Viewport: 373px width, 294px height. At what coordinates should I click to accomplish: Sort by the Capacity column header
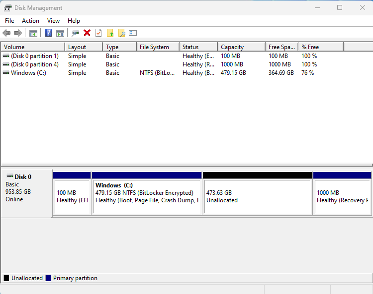pyautogui.click(x=241, y=47)
